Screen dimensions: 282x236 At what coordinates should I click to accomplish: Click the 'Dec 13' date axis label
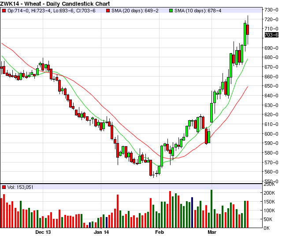(43, 232)
